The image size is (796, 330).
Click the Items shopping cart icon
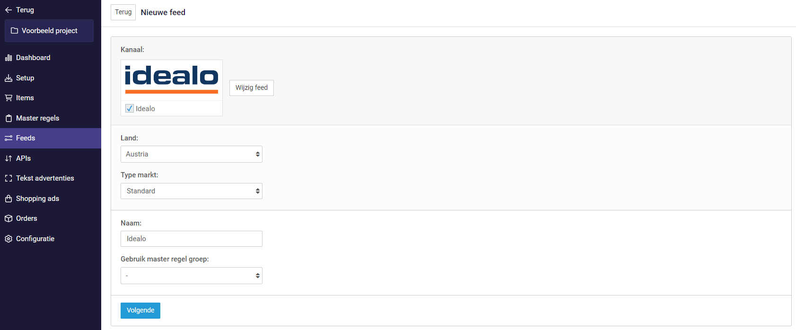coord(9,98)
